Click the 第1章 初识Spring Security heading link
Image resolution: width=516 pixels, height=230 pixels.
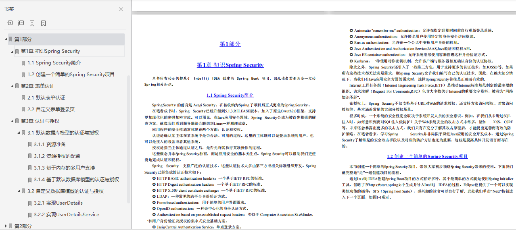230,65
